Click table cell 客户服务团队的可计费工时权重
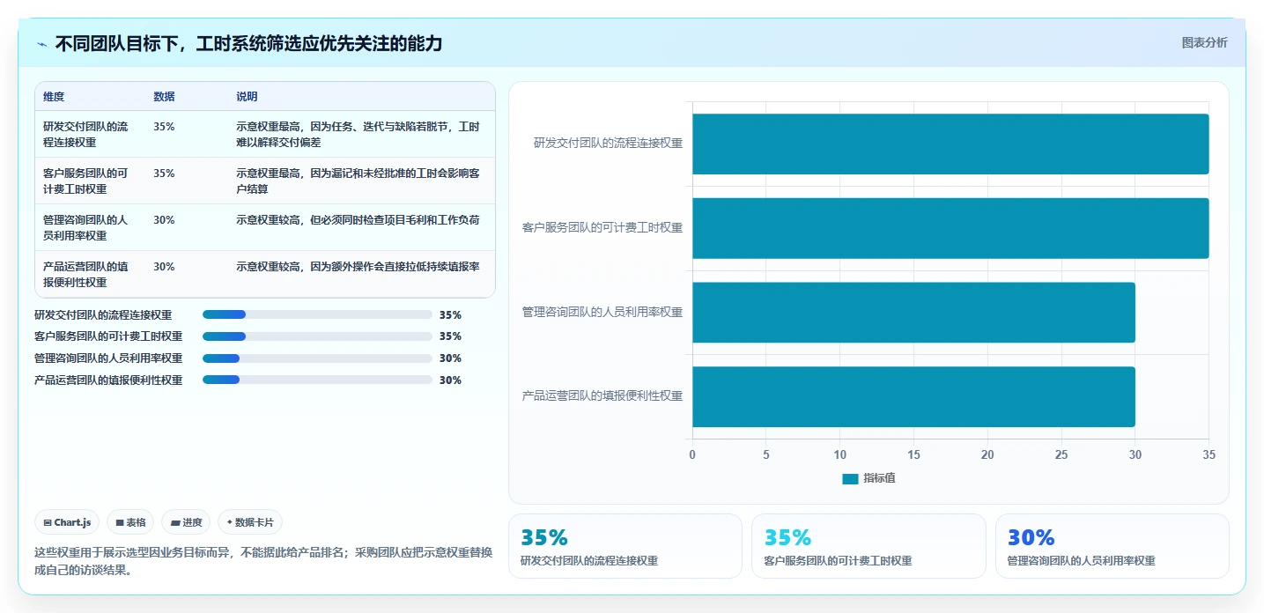1264x613 pixels. 86,181
